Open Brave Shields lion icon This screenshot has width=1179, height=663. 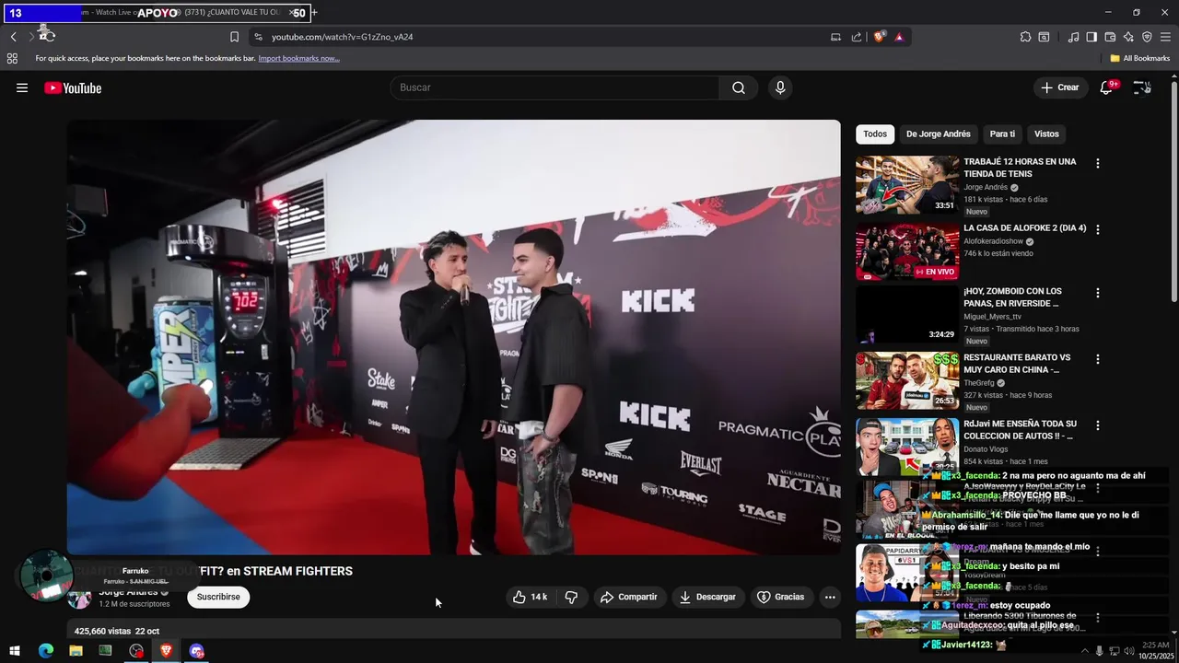879,37
